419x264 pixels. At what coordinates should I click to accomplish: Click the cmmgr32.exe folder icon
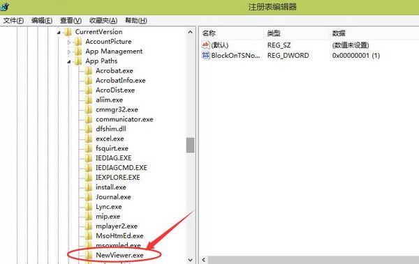pos(89,109)
